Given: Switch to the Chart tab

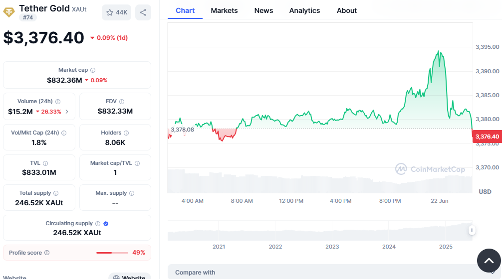Looking at the screenshot, I should (185, 10).
